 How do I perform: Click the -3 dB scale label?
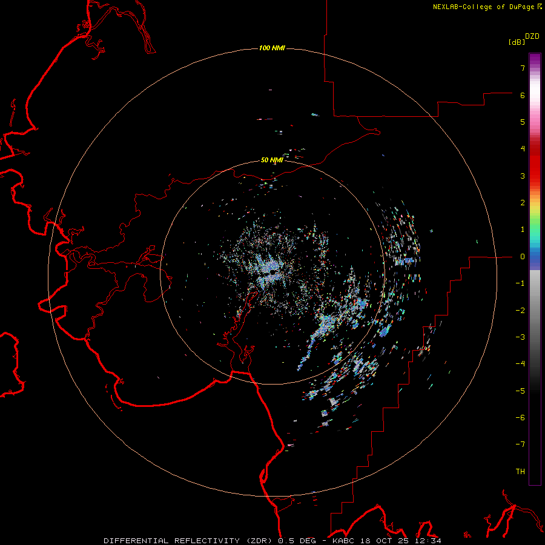tap(520, 337)
